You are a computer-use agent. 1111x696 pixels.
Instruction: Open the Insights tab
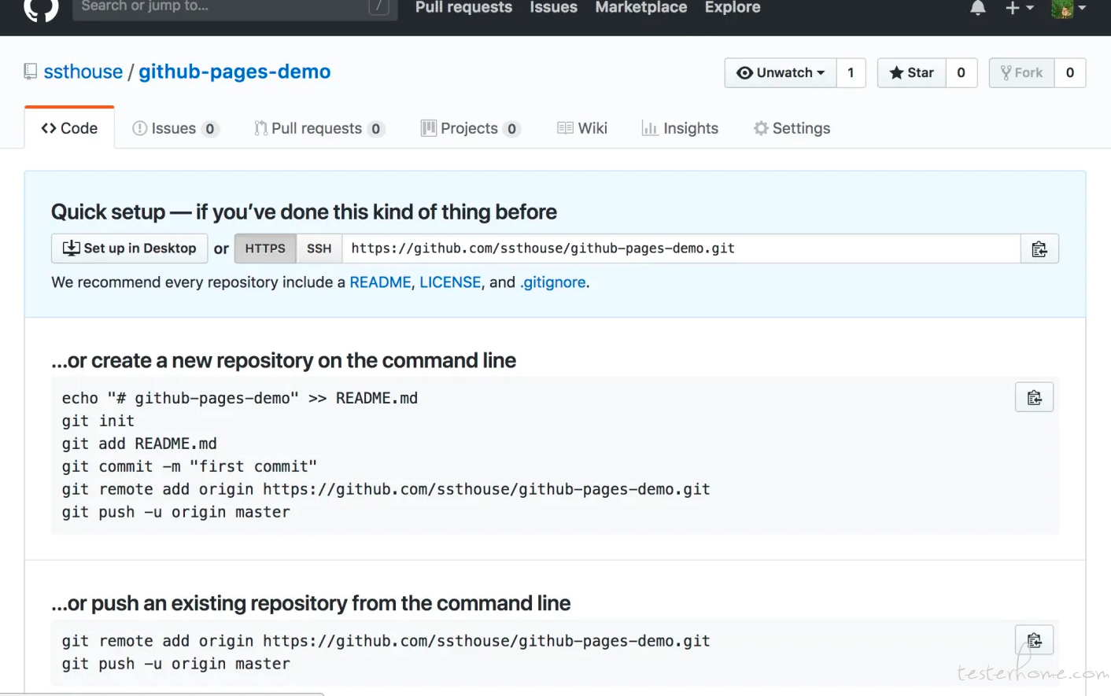(680, 128)
